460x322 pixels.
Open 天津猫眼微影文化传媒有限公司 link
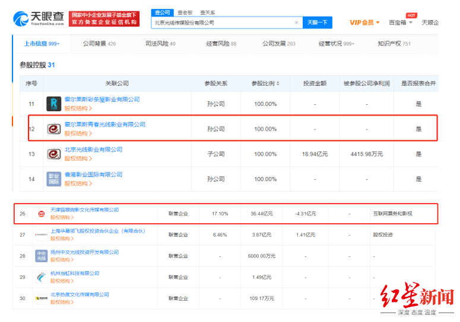point(84,210)
